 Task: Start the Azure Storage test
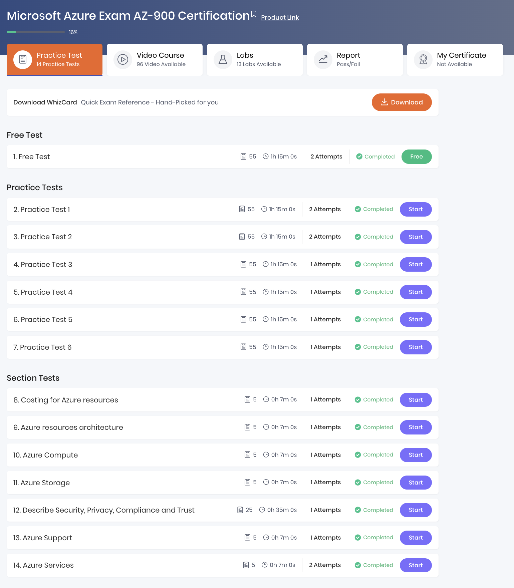click(x=416, y=483)
